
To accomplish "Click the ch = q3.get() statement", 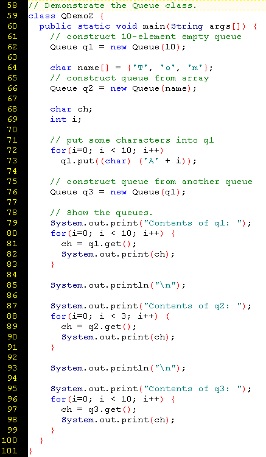I will pos(99,409).
